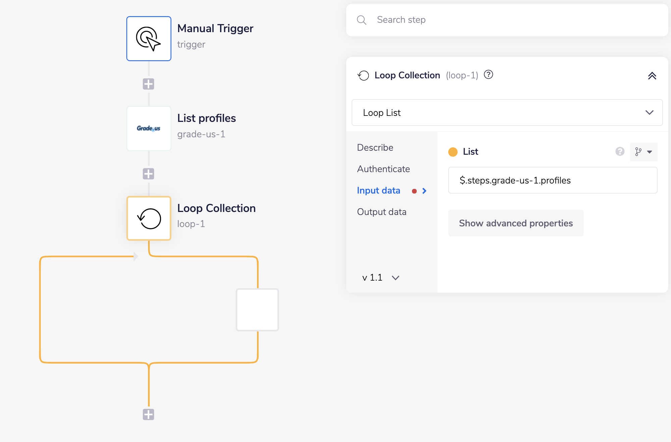The height and width of the screenshot is (442, 671).
Task: Open the List field type selector dropdown
Action: pyautogui.click(x=643, y=152)
